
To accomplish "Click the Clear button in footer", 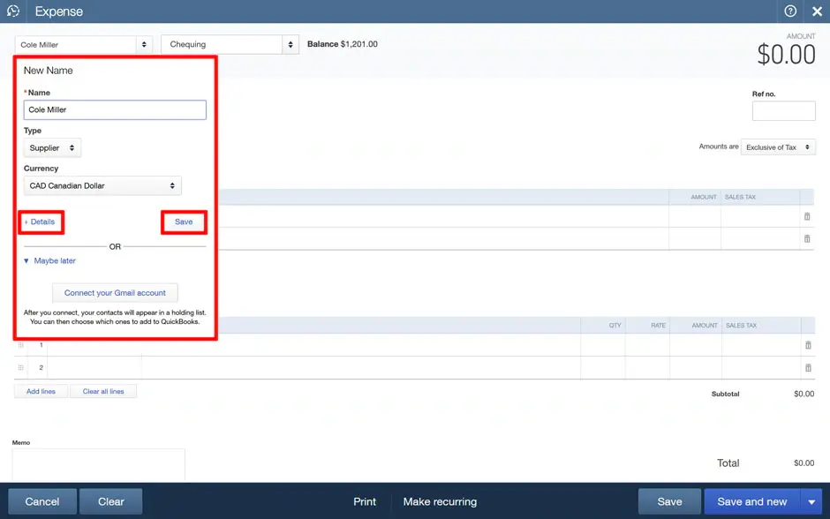I will tap(110, 501).
